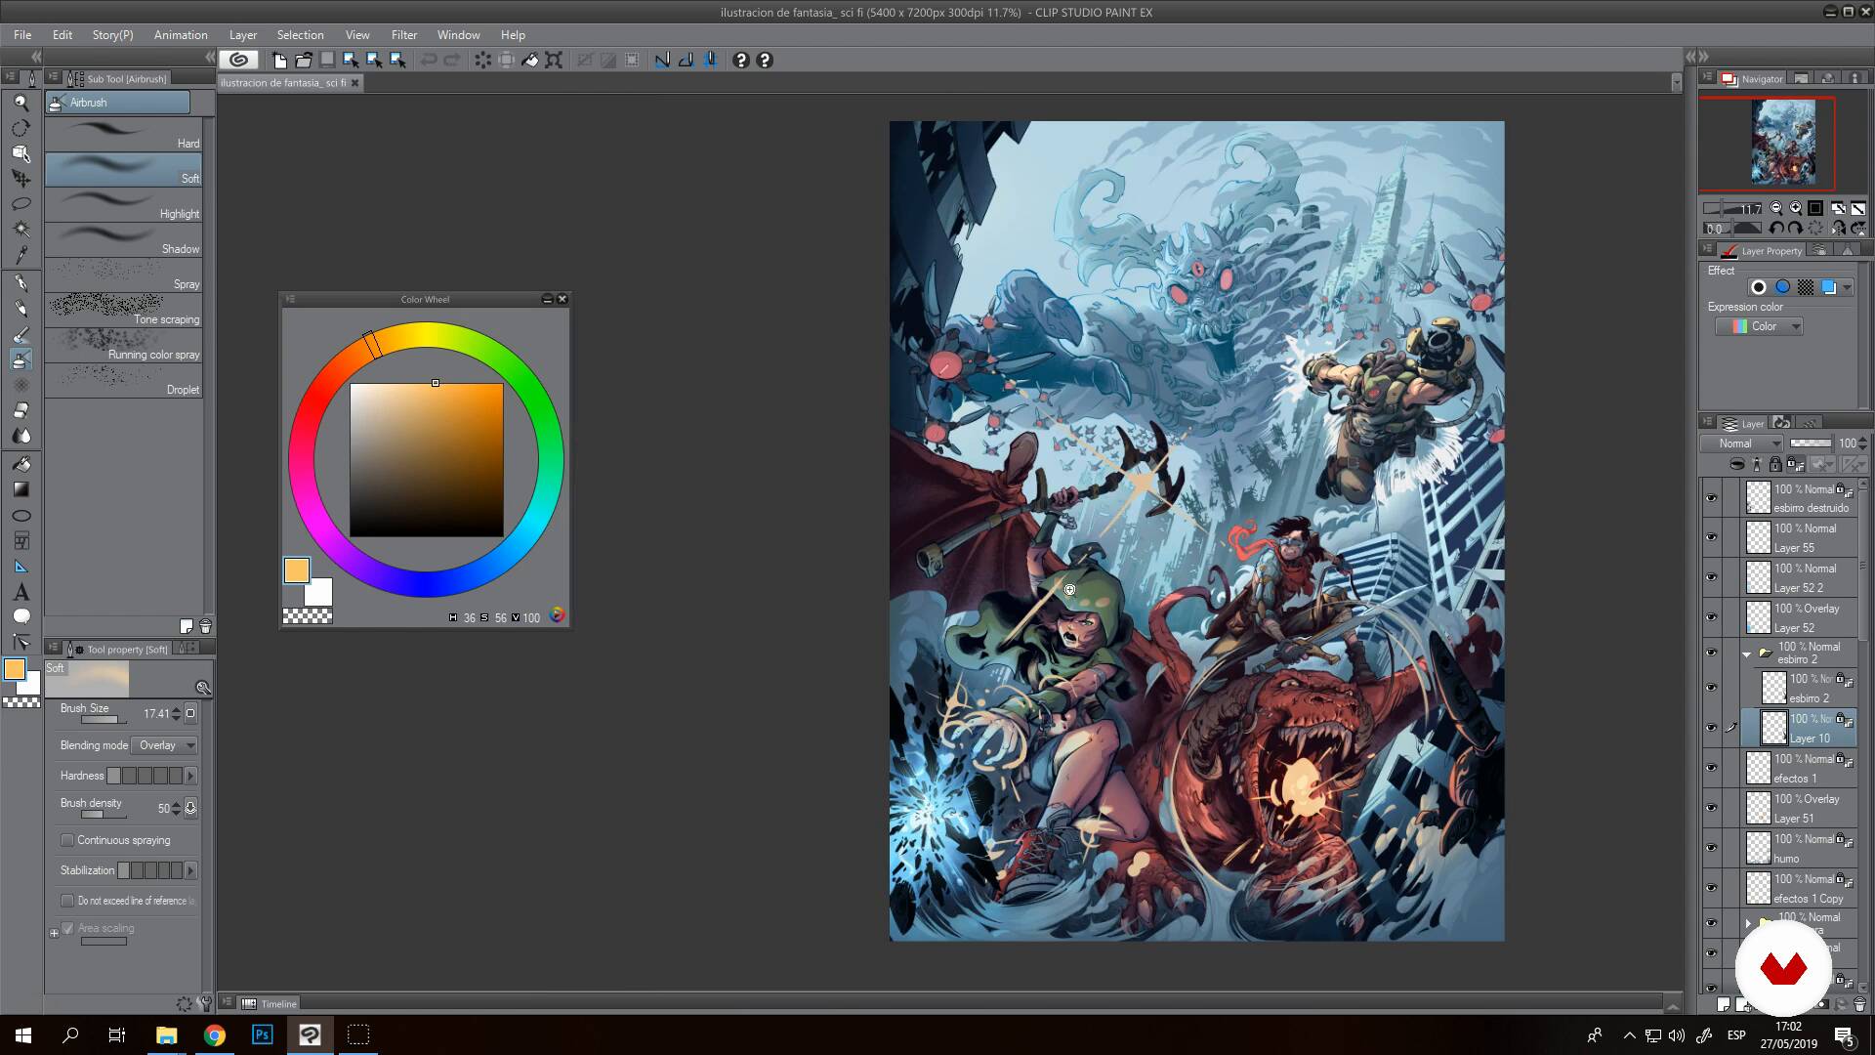Screen dimensions: 1875x1055
Task: Hide Layer 55 visibility eye
Action: pyautogui.click(x=1711, y=537)
